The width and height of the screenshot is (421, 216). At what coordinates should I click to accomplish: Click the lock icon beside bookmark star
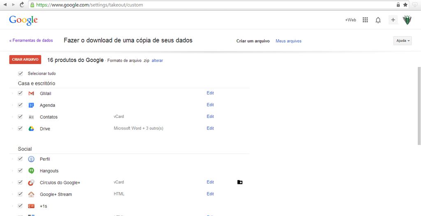[398, 5]
